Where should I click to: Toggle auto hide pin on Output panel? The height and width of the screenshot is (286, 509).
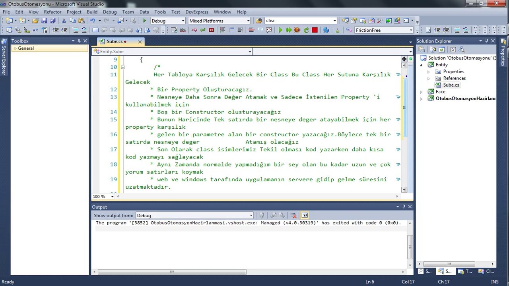click(404, 207)
